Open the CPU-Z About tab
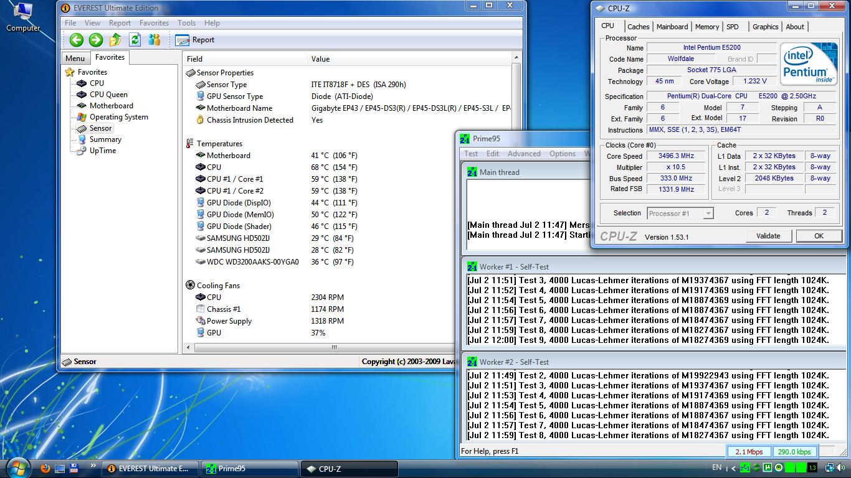The image size is (851, 478). pyautogui.click(x=795, y=27)
